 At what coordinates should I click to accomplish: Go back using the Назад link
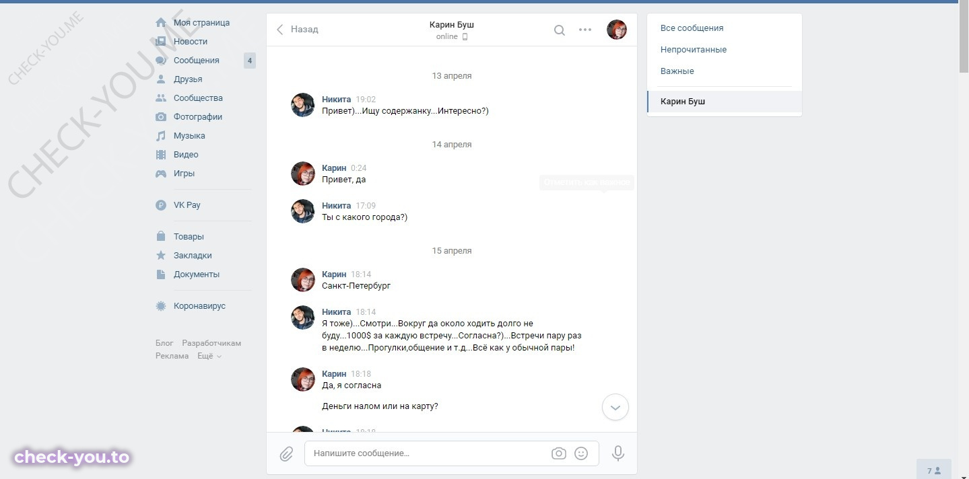coord(298,30)
